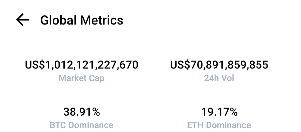The width and height of the screenshot is (301, 132).
Task: Go back using the arrow icon
Action: coord(23,20)
